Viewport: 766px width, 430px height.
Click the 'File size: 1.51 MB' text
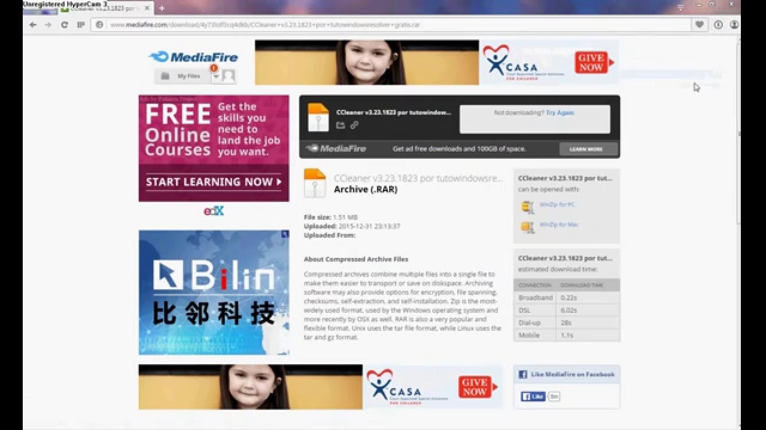pyautogui.click(x=331, y=217)
